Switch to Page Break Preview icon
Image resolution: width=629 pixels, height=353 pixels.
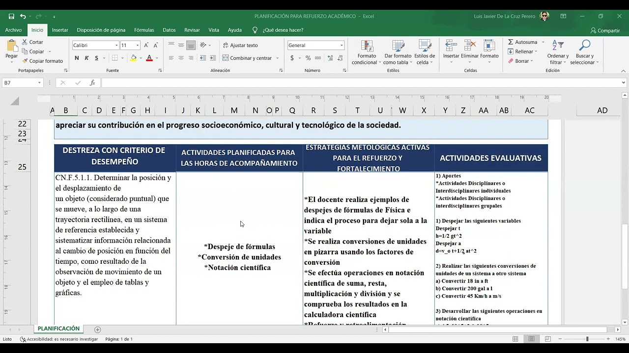coord(547,339)
